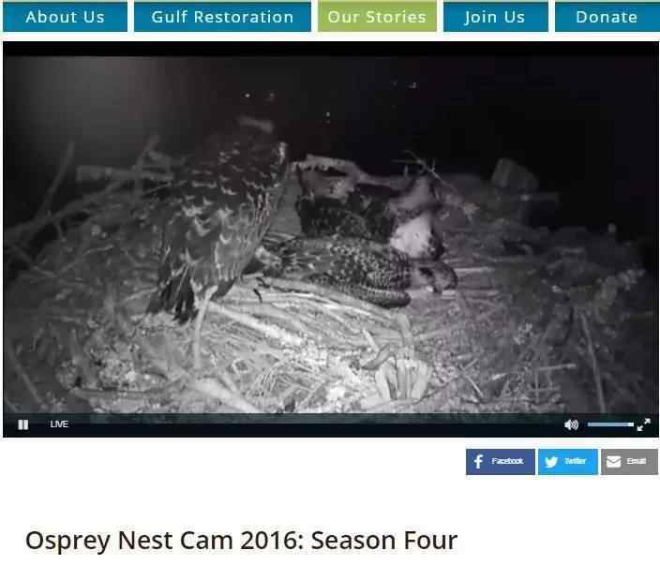This screenshot has height=565, width=660.
Task: Open the Donate page
Action: point(607,17)
